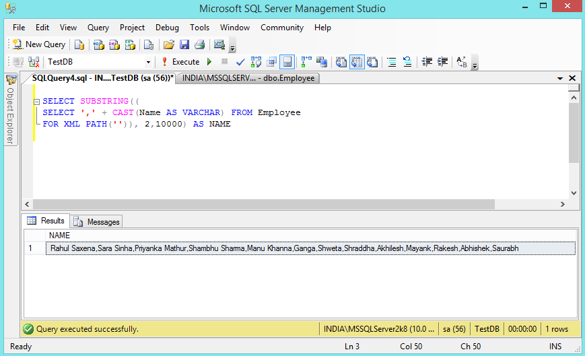Click the editor horizontal scrollbar thumb
Image resolution: width=585 pixels, height=356 pixels.
click(x=264, y=205)
